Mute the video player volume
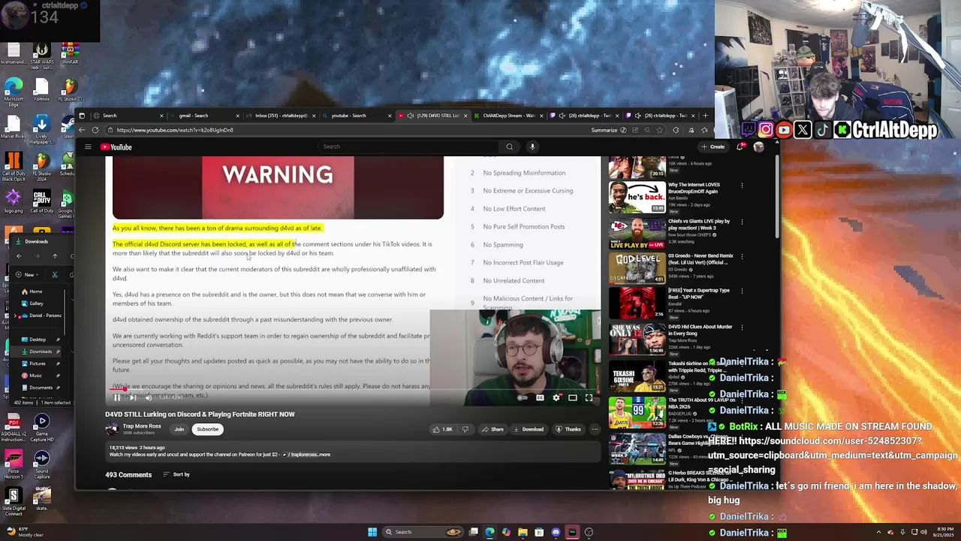Viewport: 961px width, 541px height. pos(148,397)
